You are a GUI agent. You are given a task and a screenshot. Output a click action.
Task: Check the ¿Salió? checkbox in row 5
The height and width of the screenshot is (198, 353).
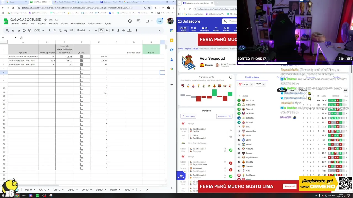[x=82, y=68]
